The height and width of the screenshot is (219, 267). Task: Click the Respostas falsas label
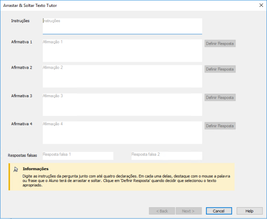coord(22,155)
